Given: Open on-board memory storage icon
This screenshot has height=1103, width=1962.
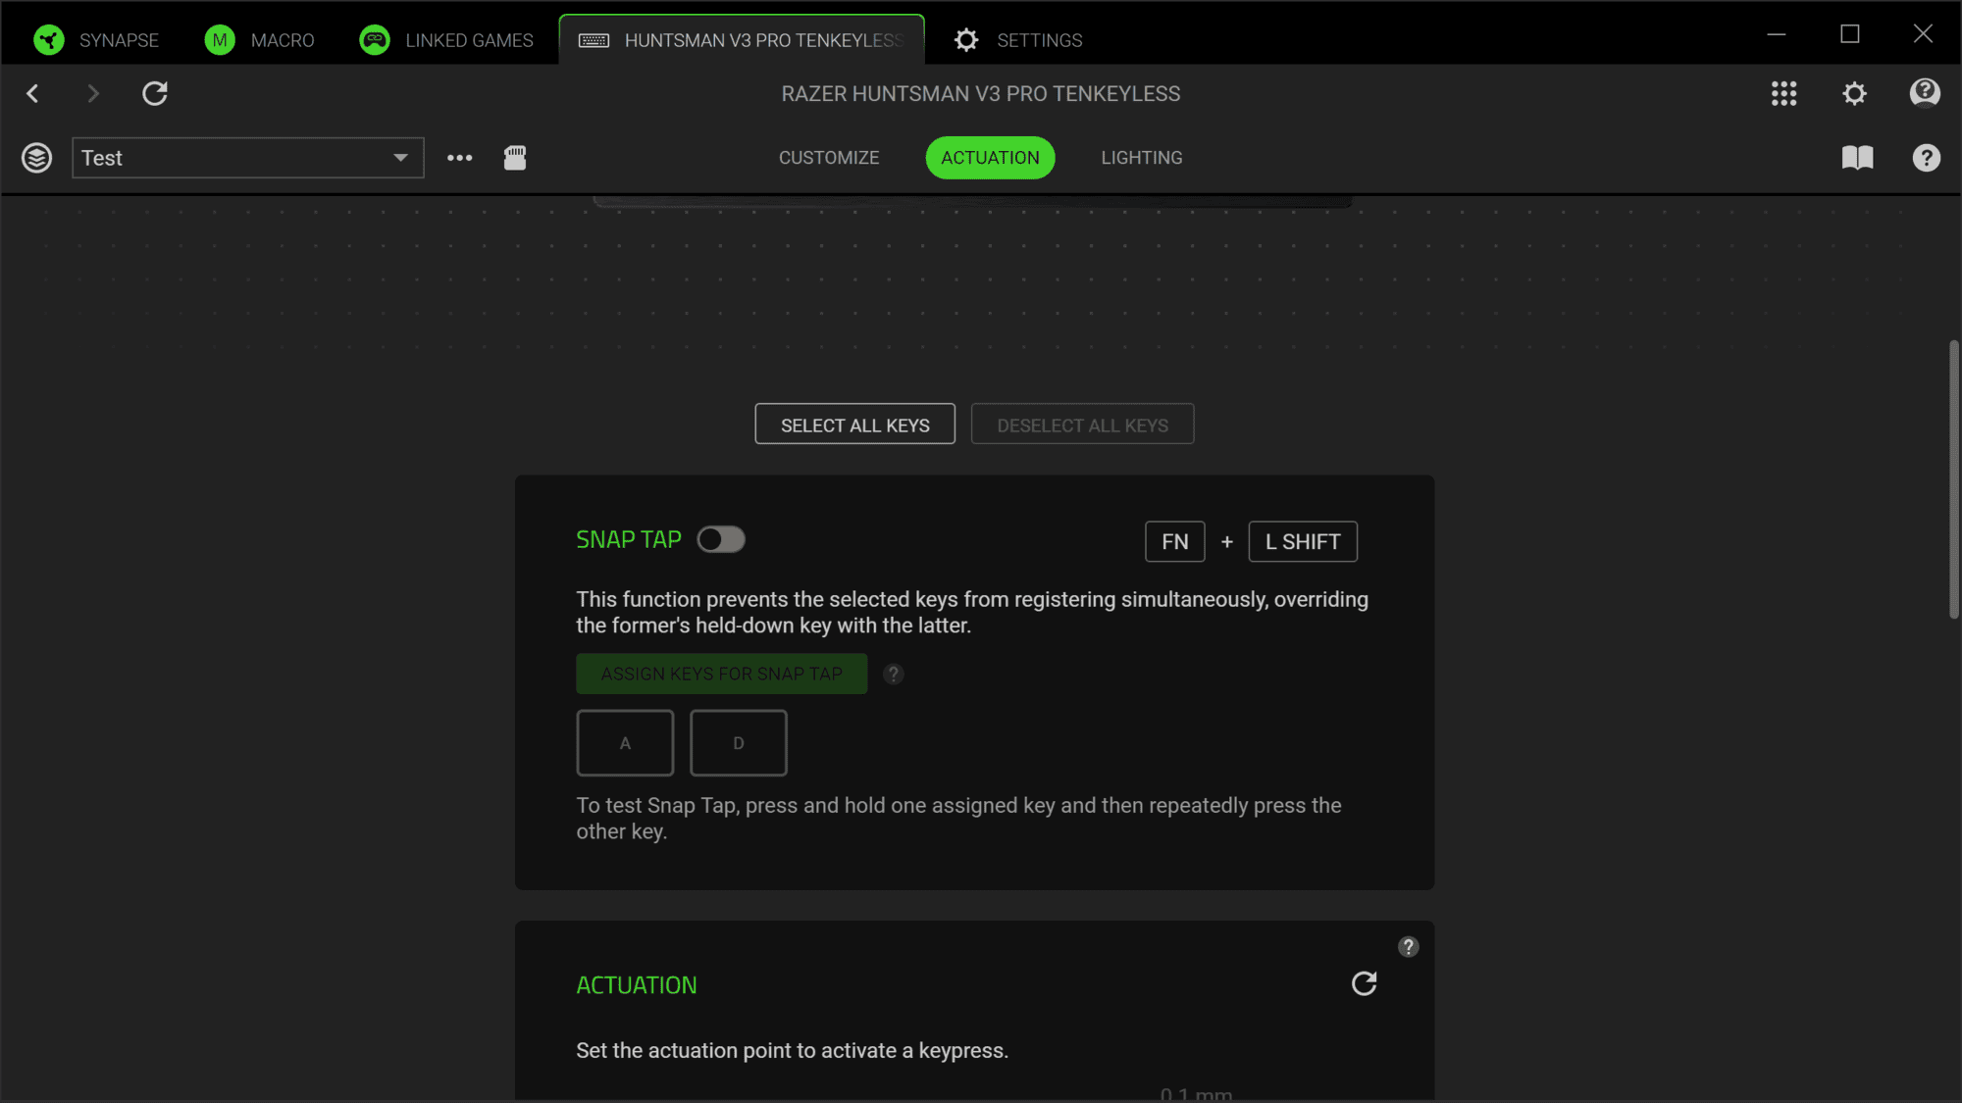Looking at the screenshot, I should (x=515, y=158).
